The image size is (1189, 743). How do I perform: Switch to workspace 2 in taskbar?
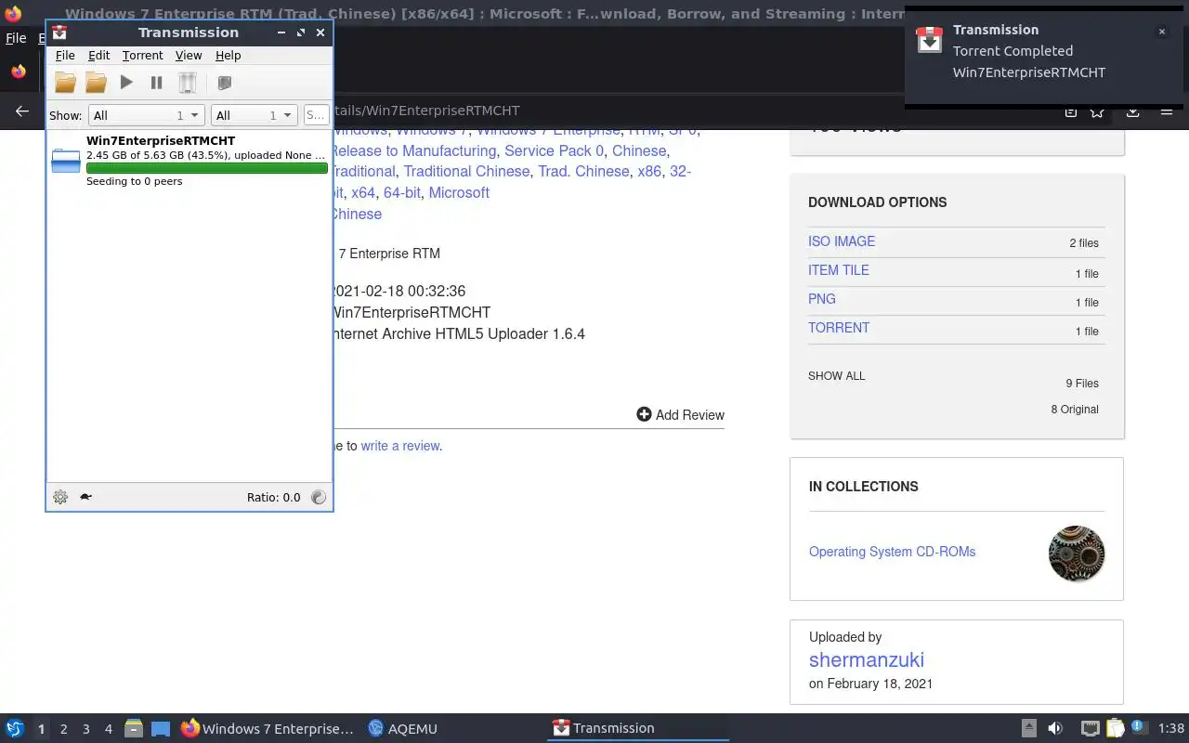pyautogui.click(x=63, y=729)
